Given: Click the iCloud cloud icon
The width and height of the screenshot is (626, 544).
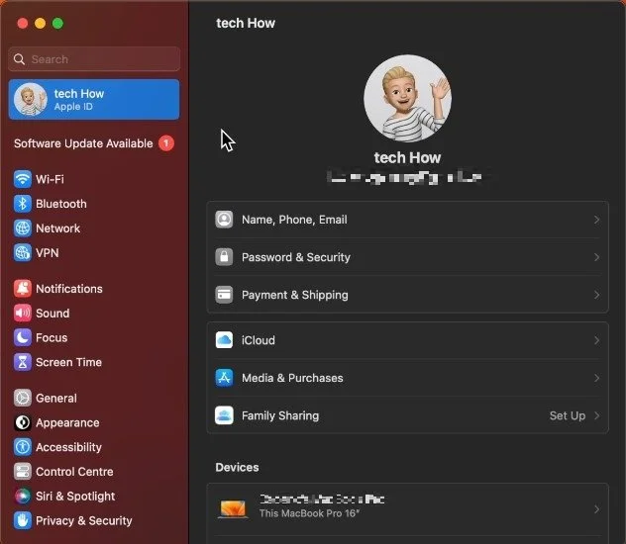Looking at the screenshot, I should [x=224, y=340].
